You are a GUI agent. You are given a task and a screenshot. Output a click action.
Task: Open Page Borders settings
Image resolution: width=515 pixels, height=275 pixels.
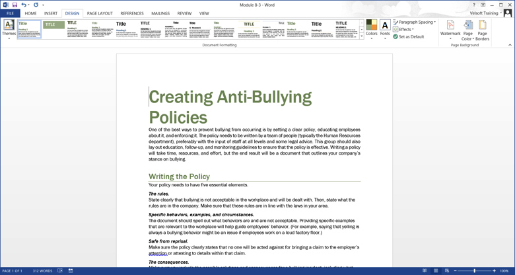click(x=483, y=29)
